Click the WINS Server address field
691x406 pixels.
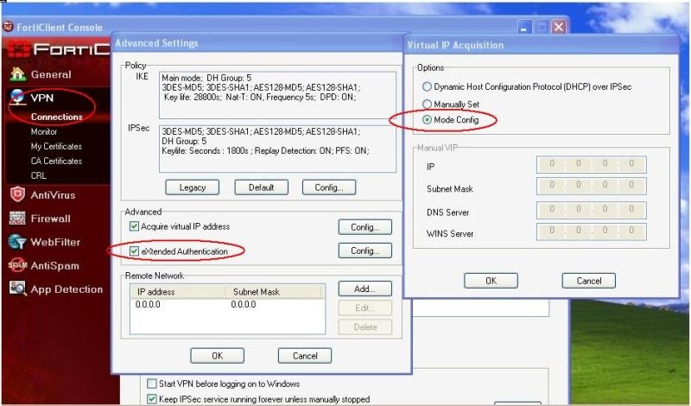(x=592, y=232)
